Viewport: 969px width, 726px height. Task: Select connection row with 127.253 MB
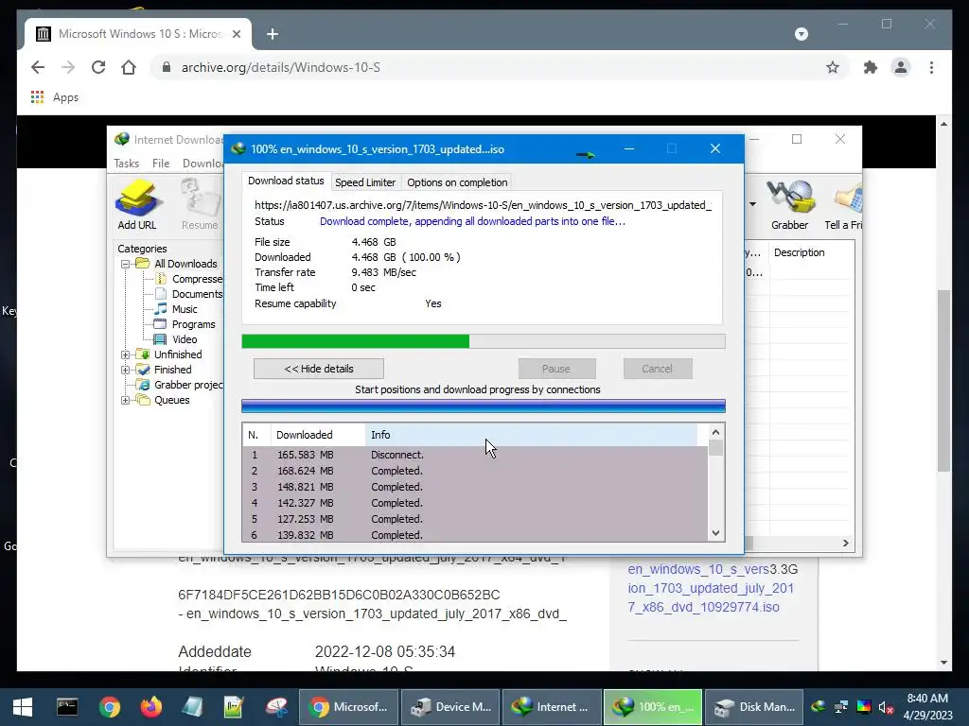tap(475, 519)
